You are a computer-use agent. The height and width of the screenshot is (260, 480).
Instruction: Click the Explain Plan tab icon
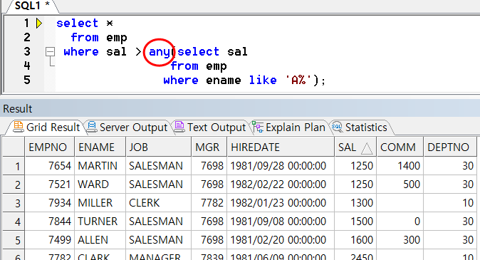coord(258,127)
